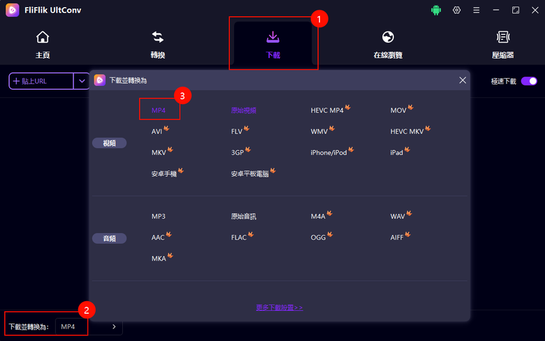Viewport: 545px width, 341px height.
Task: Select AAC audio format
Action: point(158,238)
